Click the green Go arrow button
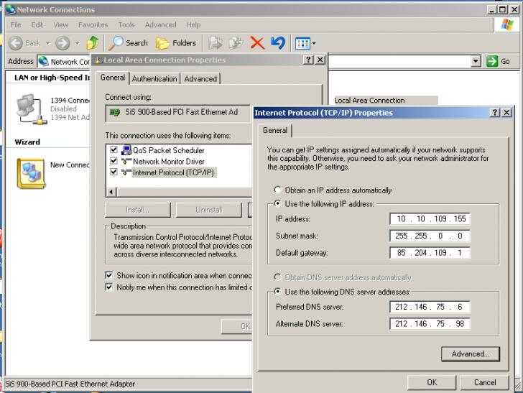 (x=501, y=62)
